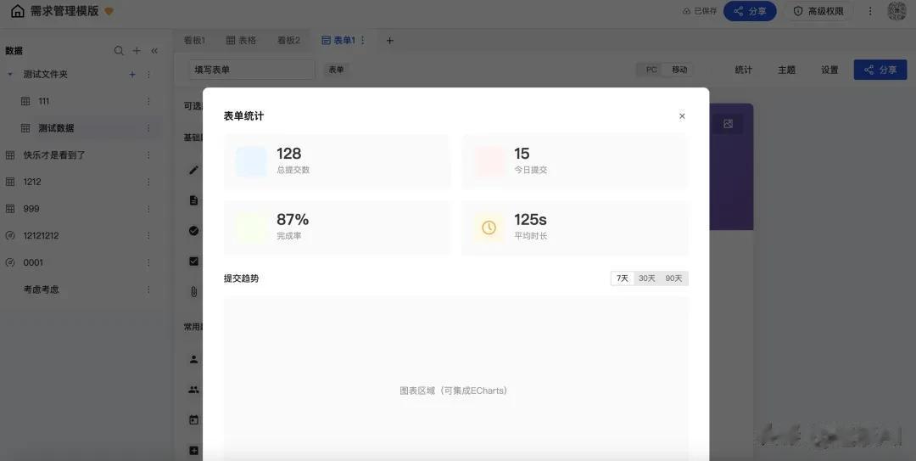The width and height of the screenshot is (916, 461).
Task: Open more options for 111 table
Action: pyautogui.click(x=148, y=101)
